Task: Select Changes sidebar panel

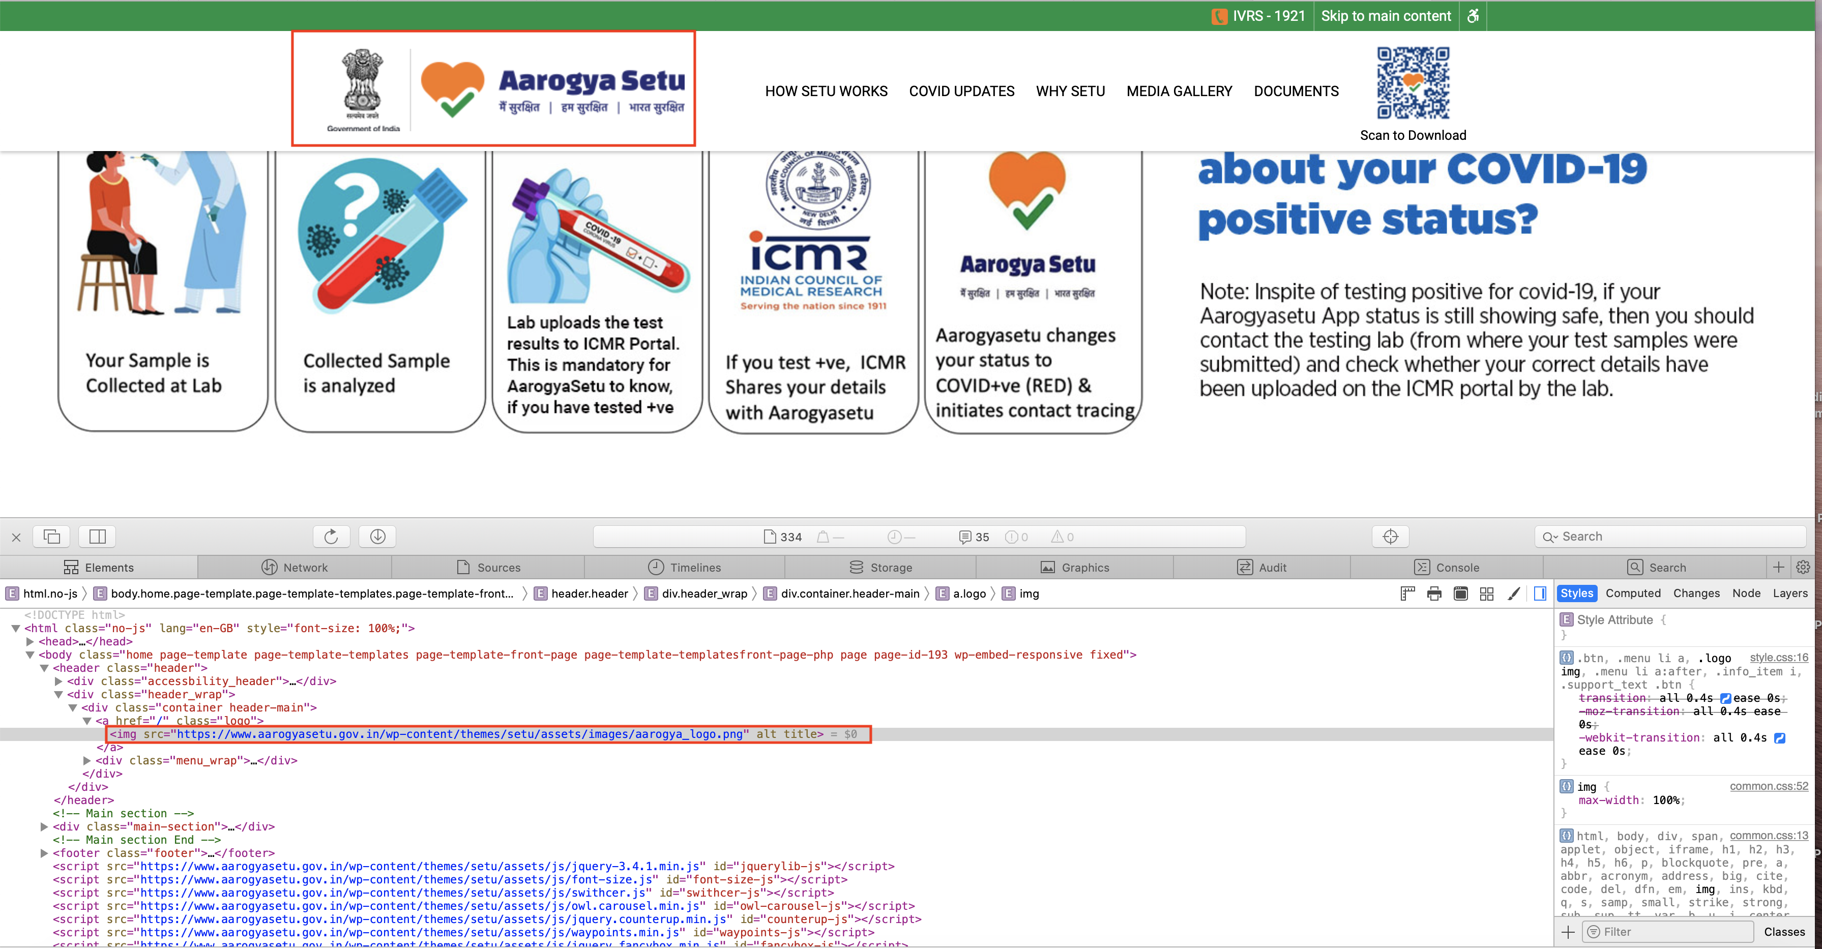Action: (1696, 594)
